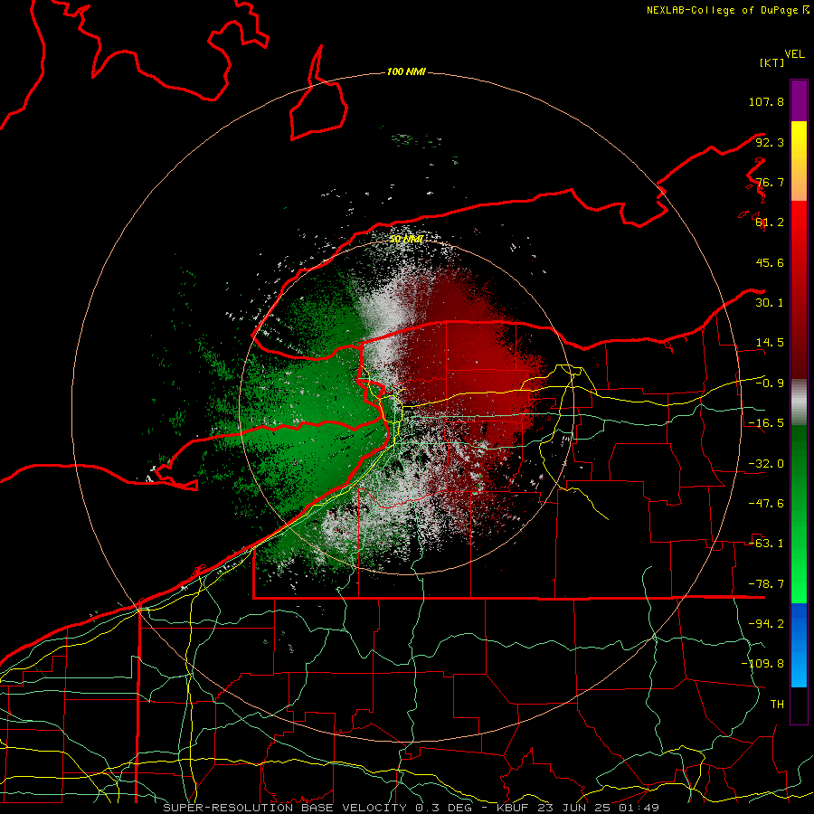Pick the purple segment of the velocity color bar
This screenshot has width=814, height=814.
(799, 100)
